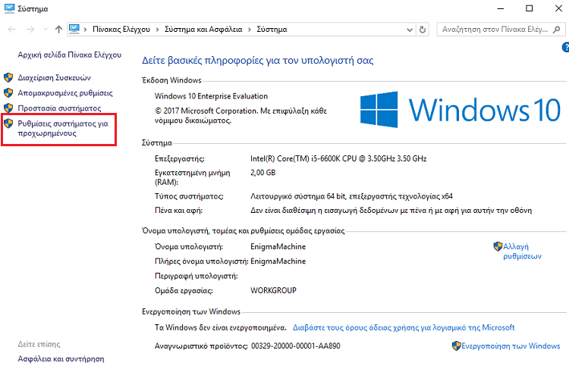Select Windows 10 Enterprise Evaluation text
Viewport: 569px width, 369px height.
[x=211, y=96]
